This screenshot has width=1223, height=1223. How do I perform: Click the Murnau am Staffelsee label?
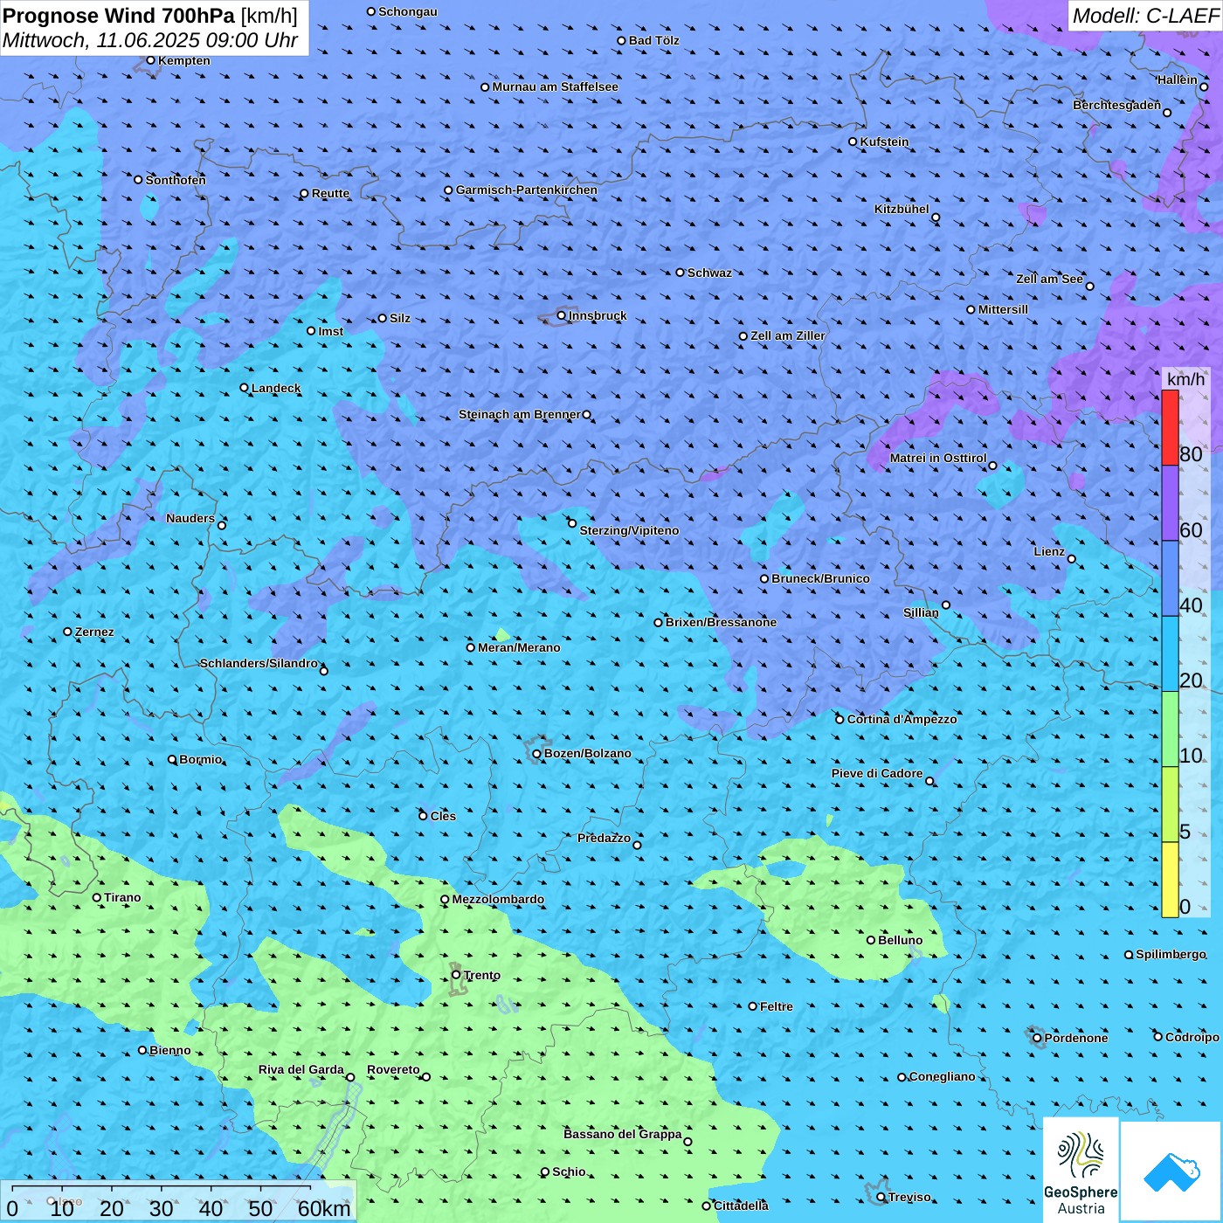coord(555,86)
